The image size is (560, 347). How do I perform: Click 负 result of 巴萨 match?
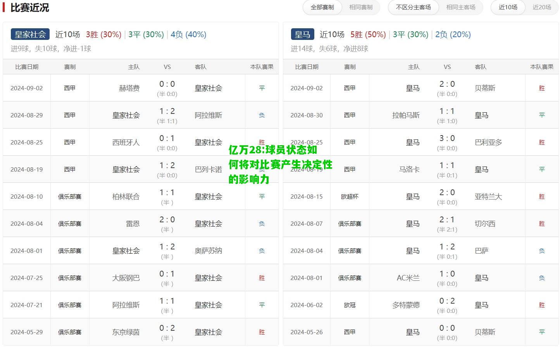pyautogui.click(x=542, y=251)
